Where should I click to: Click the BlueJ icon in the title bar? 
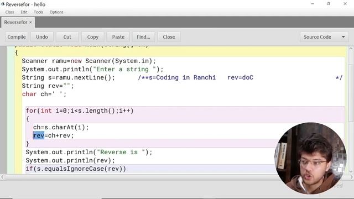tap(2, 4)
